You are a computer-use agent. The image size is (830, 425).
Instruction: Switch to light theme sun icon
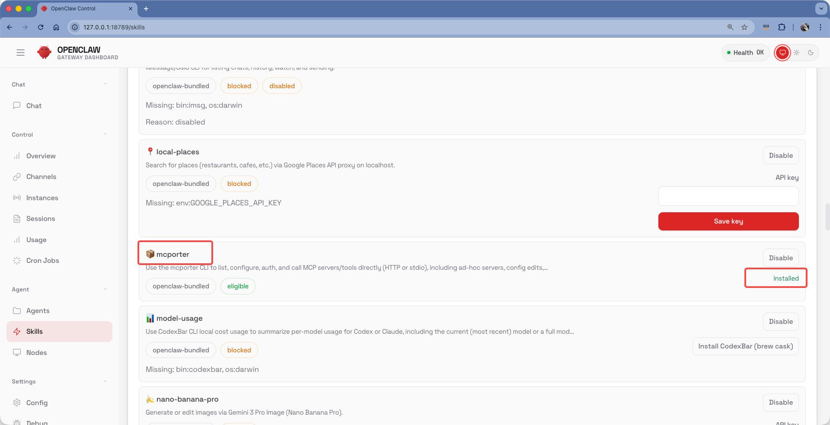(x=797, y=53)
